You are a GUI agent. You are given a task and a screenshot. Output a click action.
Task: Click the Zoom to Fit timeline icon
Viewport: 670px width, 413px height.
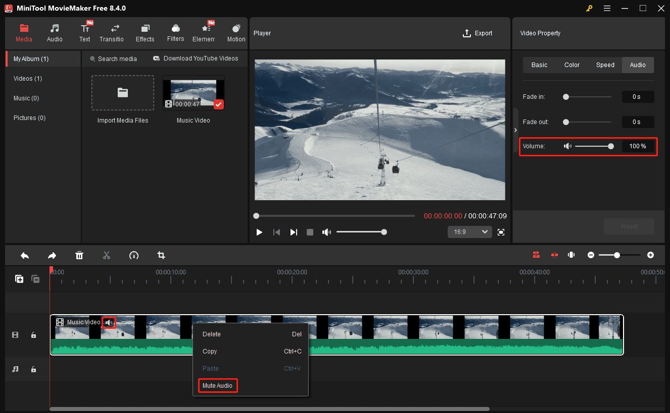(x=571, y=255)
